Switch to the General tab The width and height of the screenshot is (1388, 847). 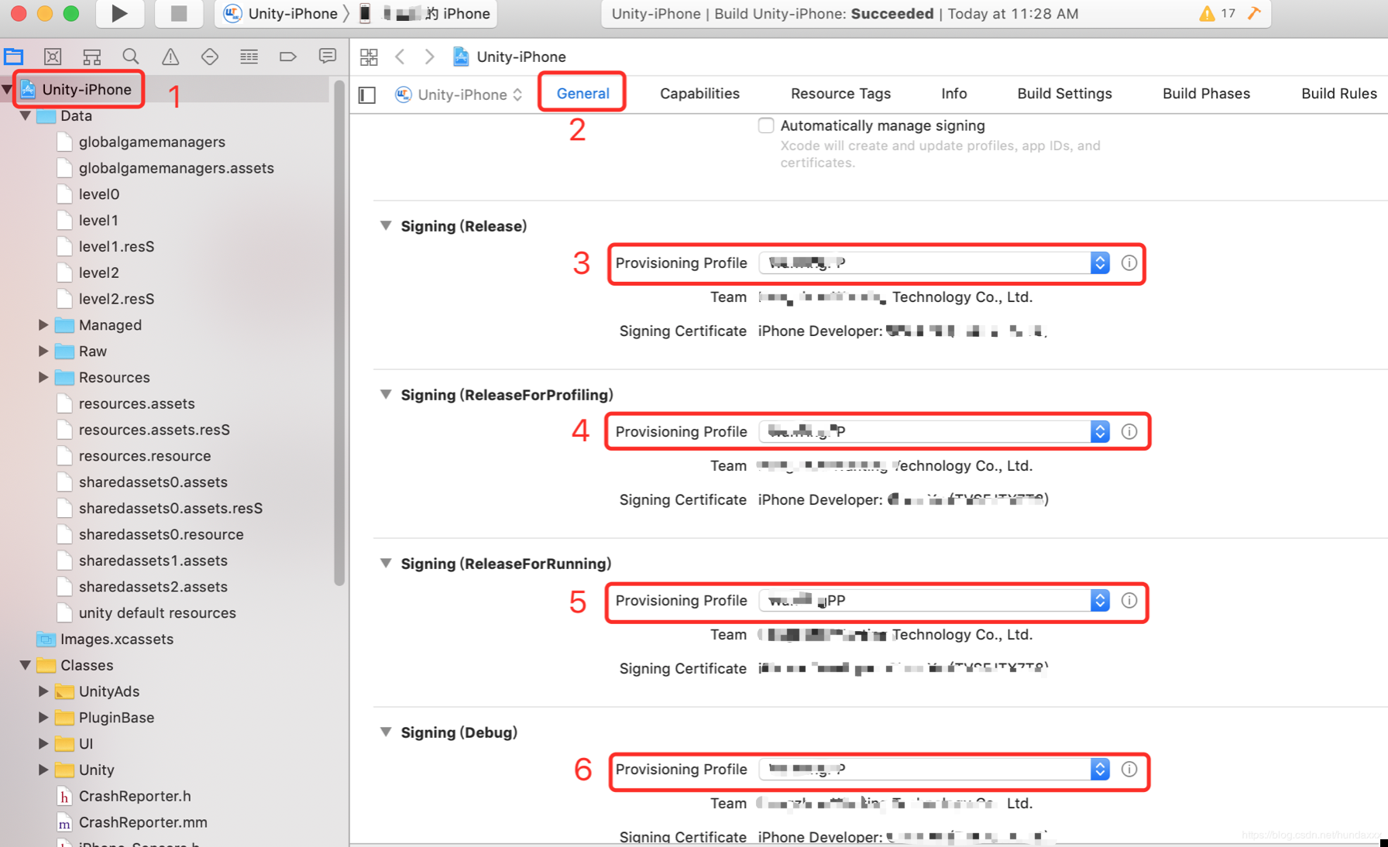[x=582, y=94]
